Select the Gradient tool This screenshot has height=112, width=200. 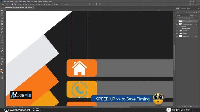pyautogui.click(x=2, y=43)
